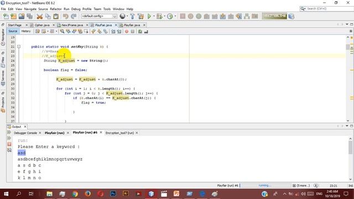Click the Open Project toolbar icon

tap(22, 16)
